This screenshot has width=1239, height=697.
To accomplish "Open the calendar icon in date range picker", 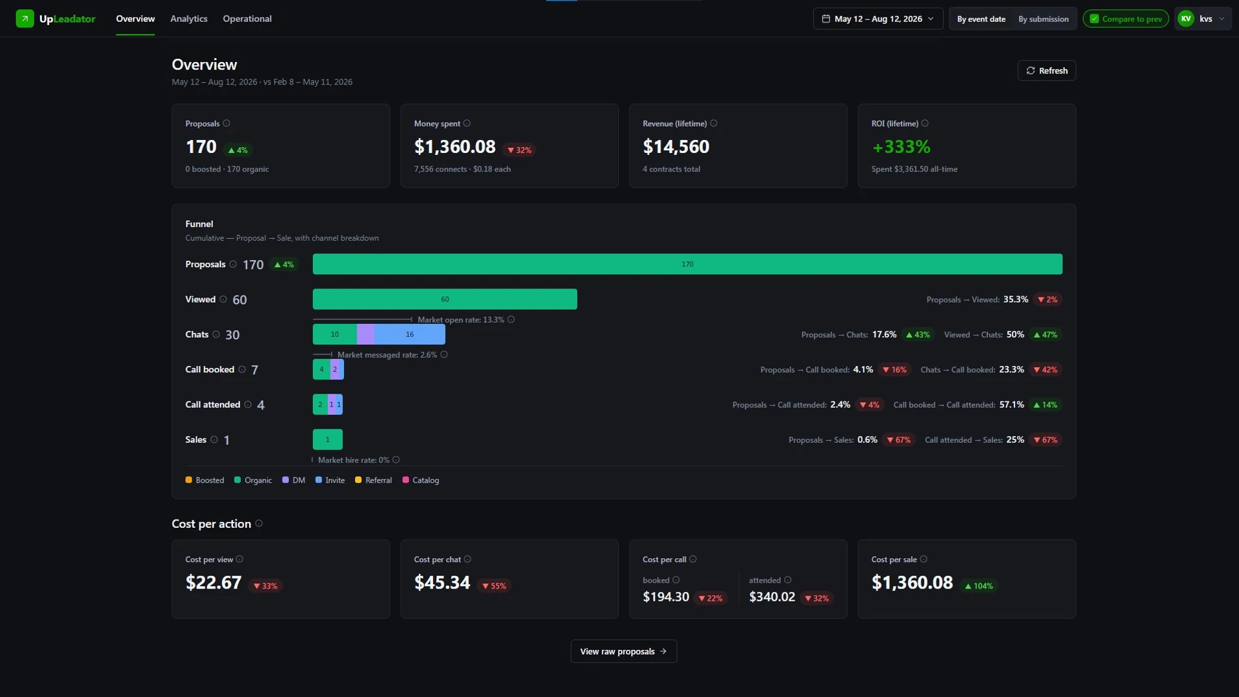I will click(825, 19).
